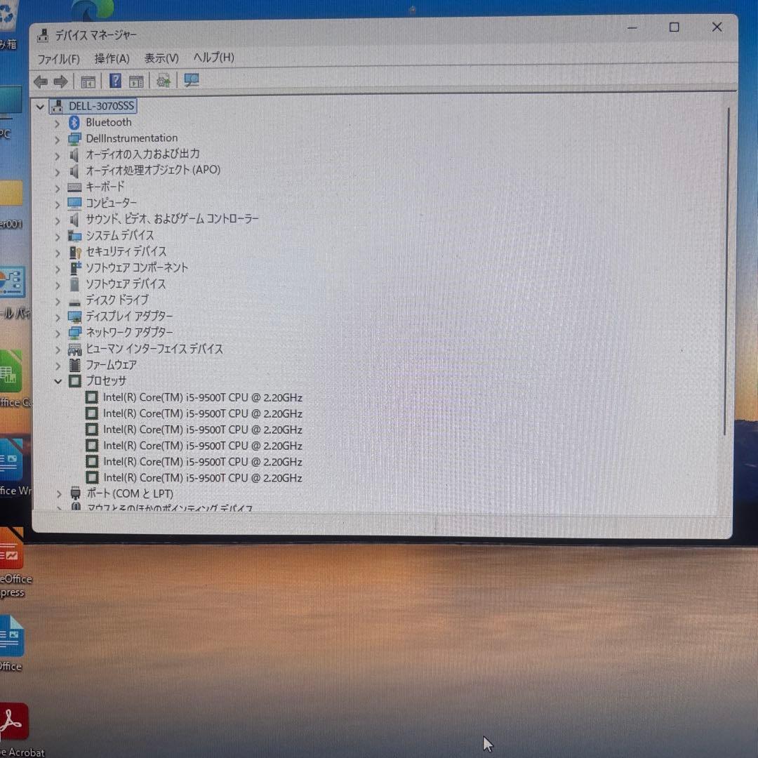Open the 操作(A) menu
The width and height of the screenshot is (758, 758).
111,58
